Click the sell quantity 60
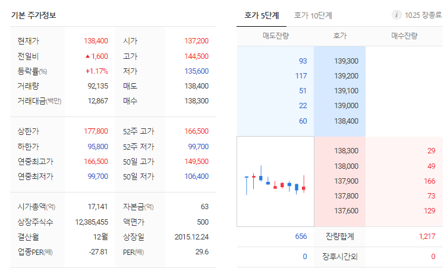 click(x=303, y=121)
